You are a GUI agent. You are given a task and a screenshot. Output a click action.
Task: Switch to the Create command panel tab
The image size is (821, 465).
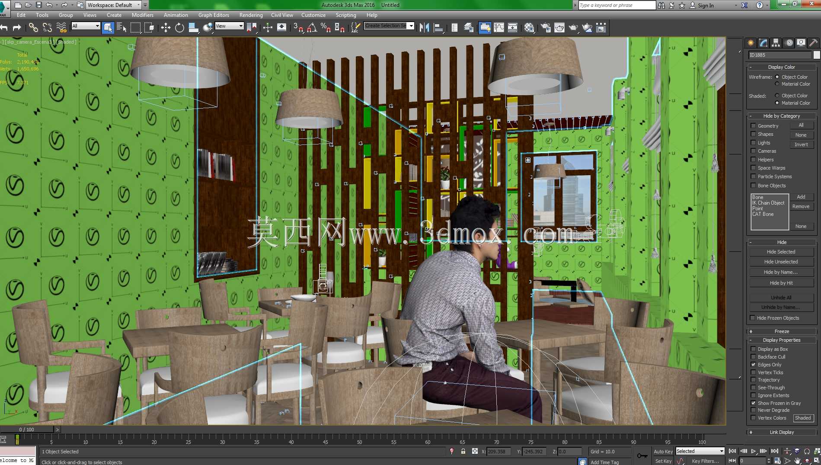[x=751, y=43]
